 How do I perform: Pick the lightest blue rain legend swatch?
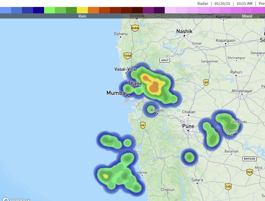point(5,10)
